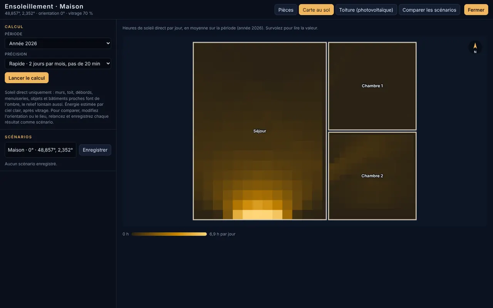This screenshot has height=308, width=493.
Task: Open Comparer les scénarios view
Action: pos(429,10)
